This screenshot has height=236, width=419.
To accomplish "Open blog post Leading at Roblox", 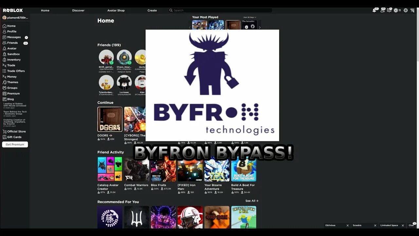I will tap(15, 106).
